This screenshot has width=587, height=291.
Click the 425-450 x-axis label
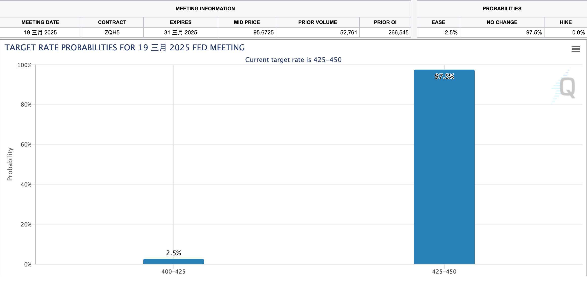point(444,272)
